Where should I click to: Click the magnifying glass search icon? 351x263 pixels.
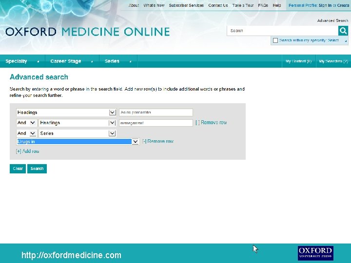(343, 31)
